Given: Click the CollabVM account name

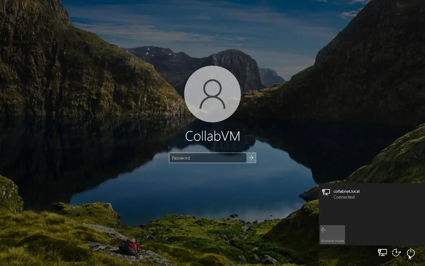Looking at the screenshot, I should pyautogui.click(x=212, y=136).
